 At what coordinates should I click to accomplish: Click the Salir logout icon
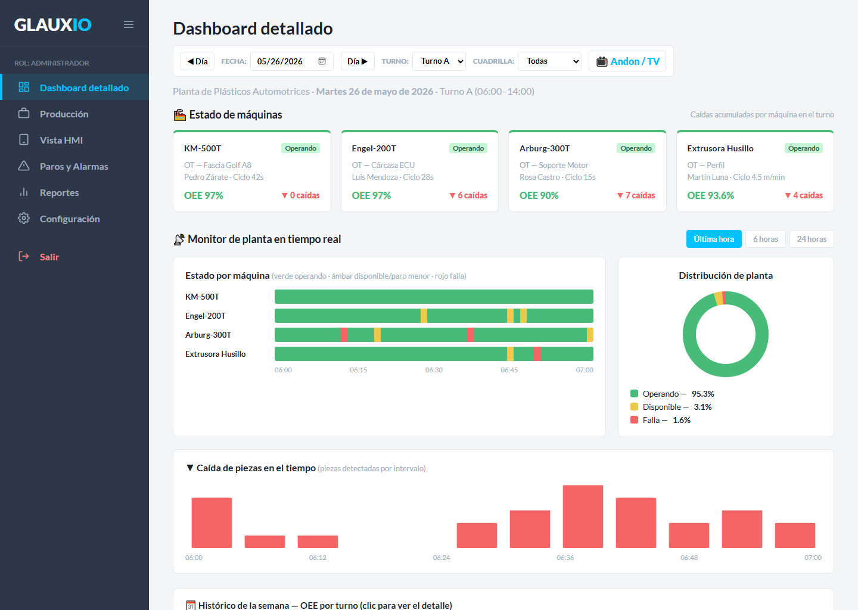click(x=24, y=256)
